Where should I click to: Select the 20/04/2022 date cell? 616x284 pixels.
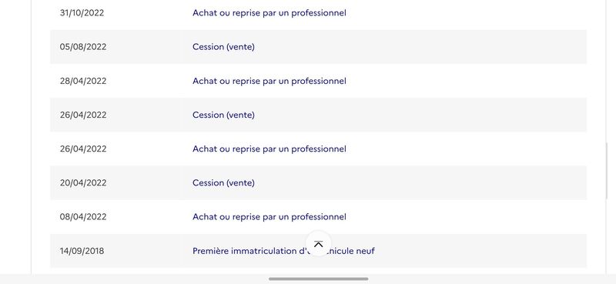83,182
